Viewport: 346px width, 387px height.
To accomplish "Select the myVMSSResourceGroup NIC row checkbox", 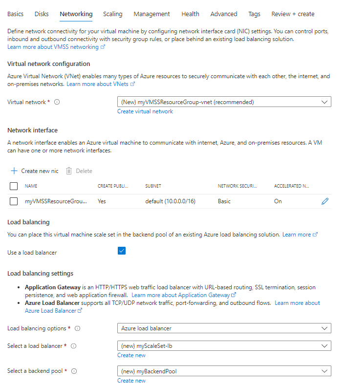I will 14,201.
